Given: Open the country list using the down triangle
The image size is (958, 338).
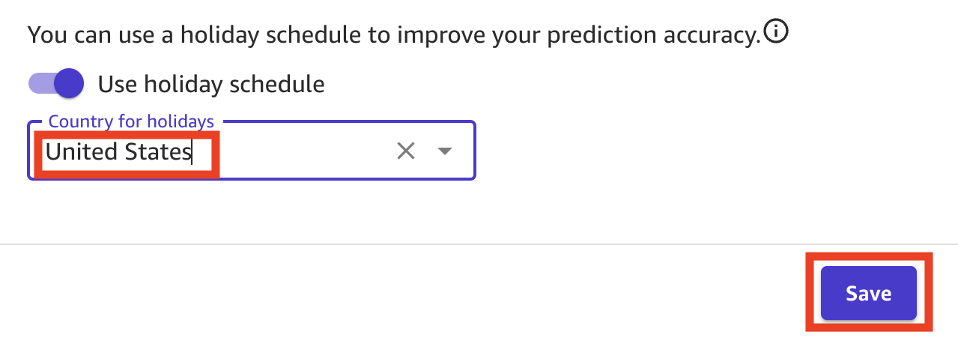Looking at the screenshot, I should (x=444, y=151).
